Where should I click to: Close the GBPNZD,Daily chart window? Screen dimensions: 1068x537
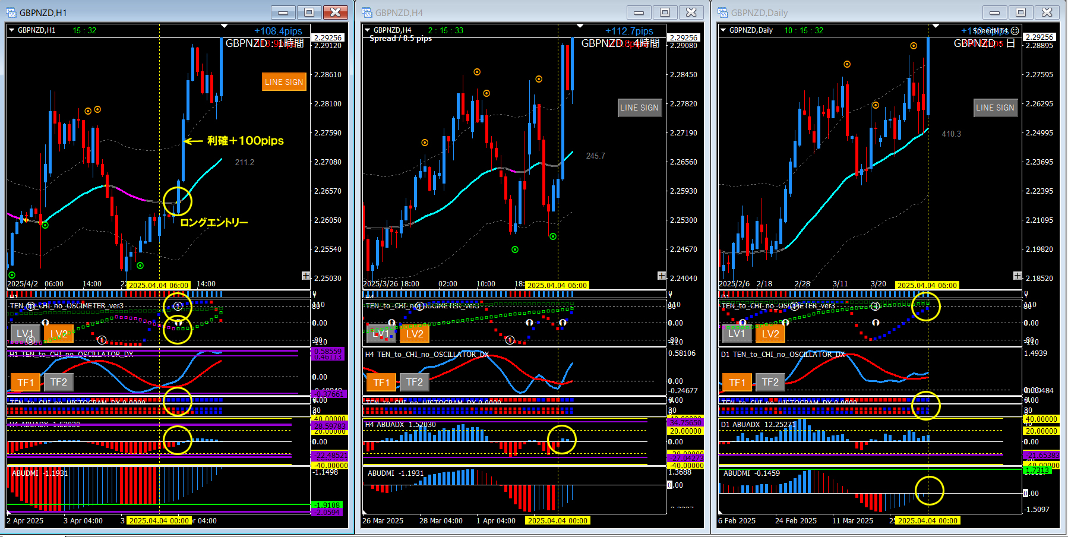[1047, 12]
